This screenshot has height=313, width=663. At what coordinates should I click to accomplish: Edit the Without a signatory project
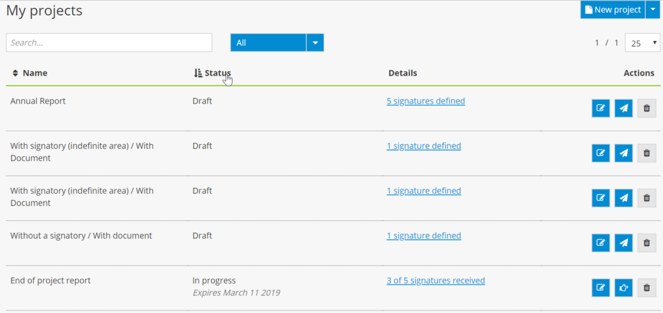[601, 243]
